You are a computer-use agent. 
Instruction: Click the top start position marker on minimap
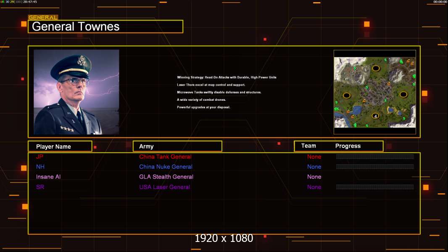click(x=376, y=68)
